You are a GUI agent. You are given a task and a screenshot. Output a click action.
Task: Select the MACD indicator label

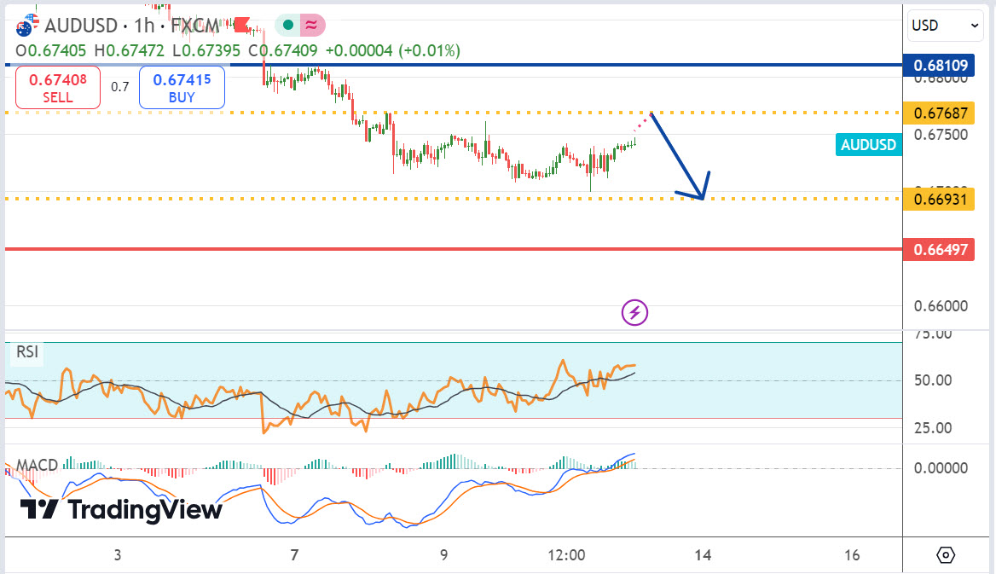(36, 465)
